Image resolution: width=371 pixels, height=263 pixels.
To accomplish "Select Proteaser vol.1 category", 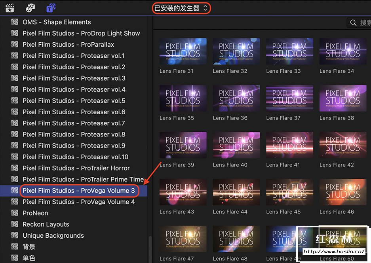I will coord(74,56).
